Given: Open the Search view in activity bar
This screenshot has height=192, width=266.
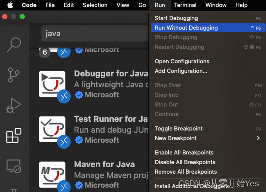Looking at the screenshot, I should [14, 45].
